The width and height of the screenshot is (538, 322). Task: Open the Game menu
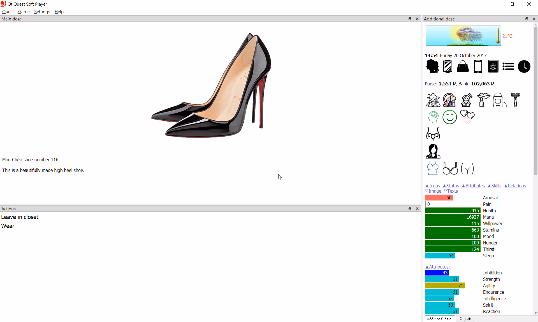(x=24, y=12)
